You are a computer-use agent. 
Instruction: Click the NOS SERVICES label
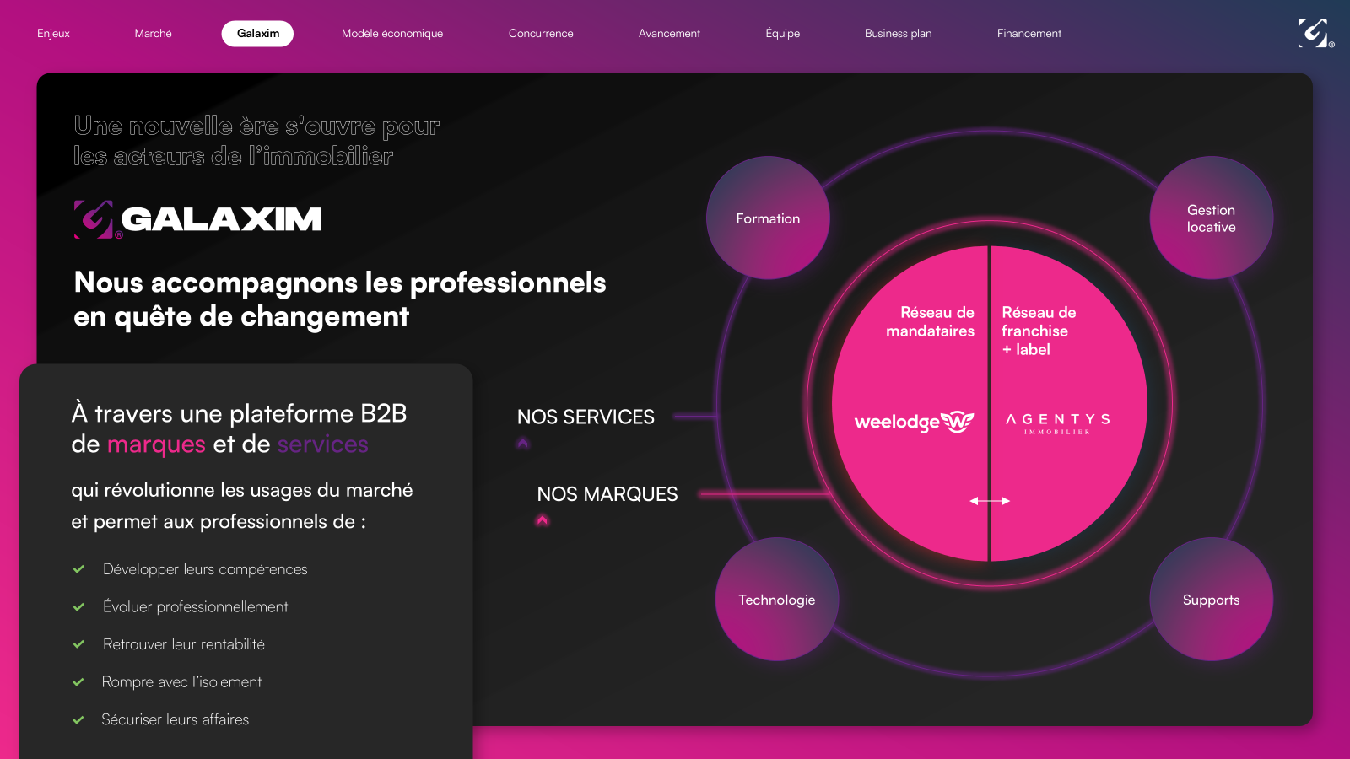(586, 417)
